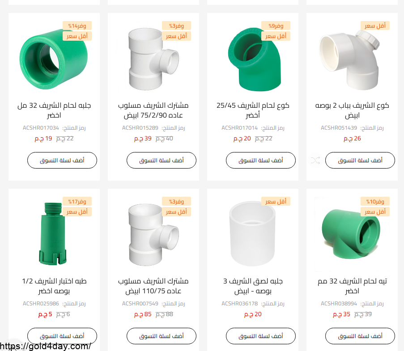Click the 14% savings badge on green coupling

pyautogui.click(x=77, y=26)
